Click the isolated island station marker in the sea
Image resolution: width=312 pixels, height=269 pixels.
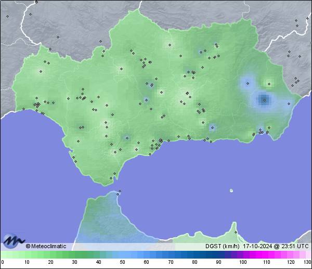[x=231, y=190]
